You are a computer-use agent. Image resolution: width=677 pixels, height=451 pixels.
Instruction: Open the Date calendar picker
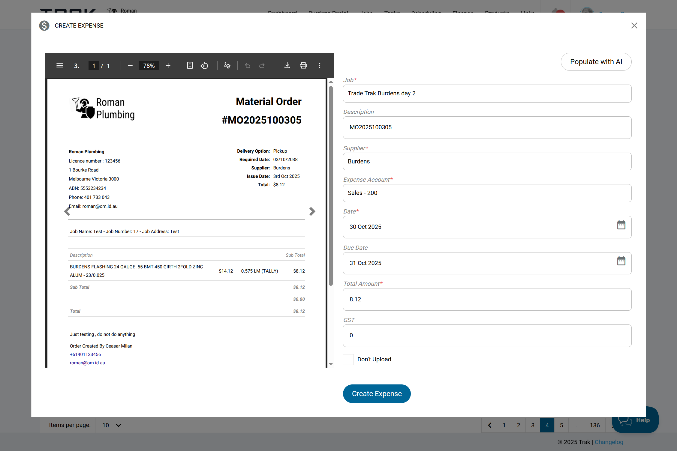coord(621,225)
